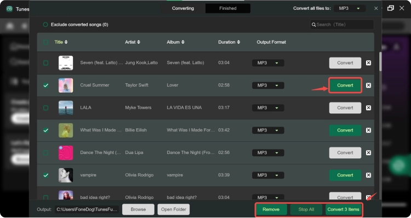
Task: Switch to the Finished tab
Action: (x=228, y=8)
